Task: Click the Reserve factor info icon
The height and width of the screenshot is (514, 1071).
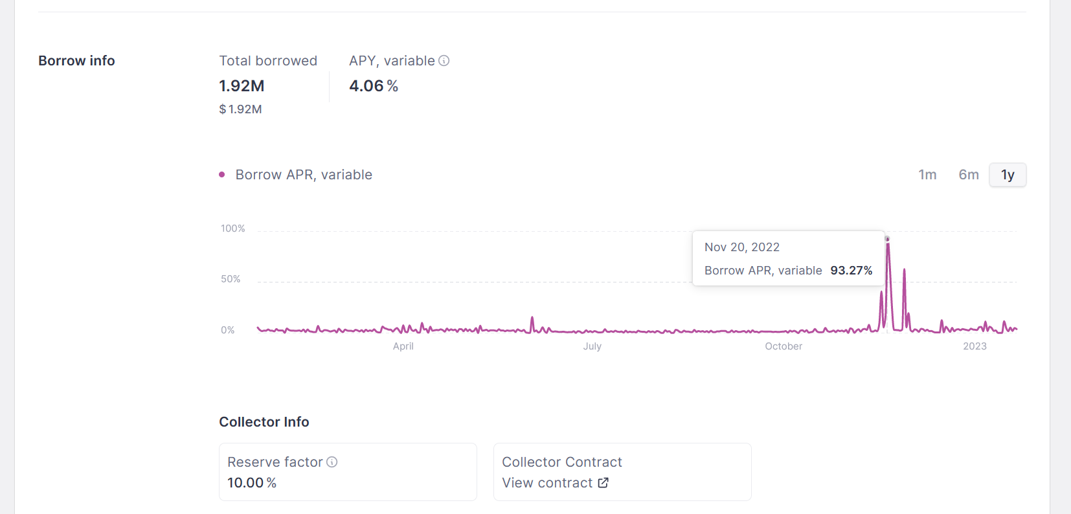Action: pos(332,462)
